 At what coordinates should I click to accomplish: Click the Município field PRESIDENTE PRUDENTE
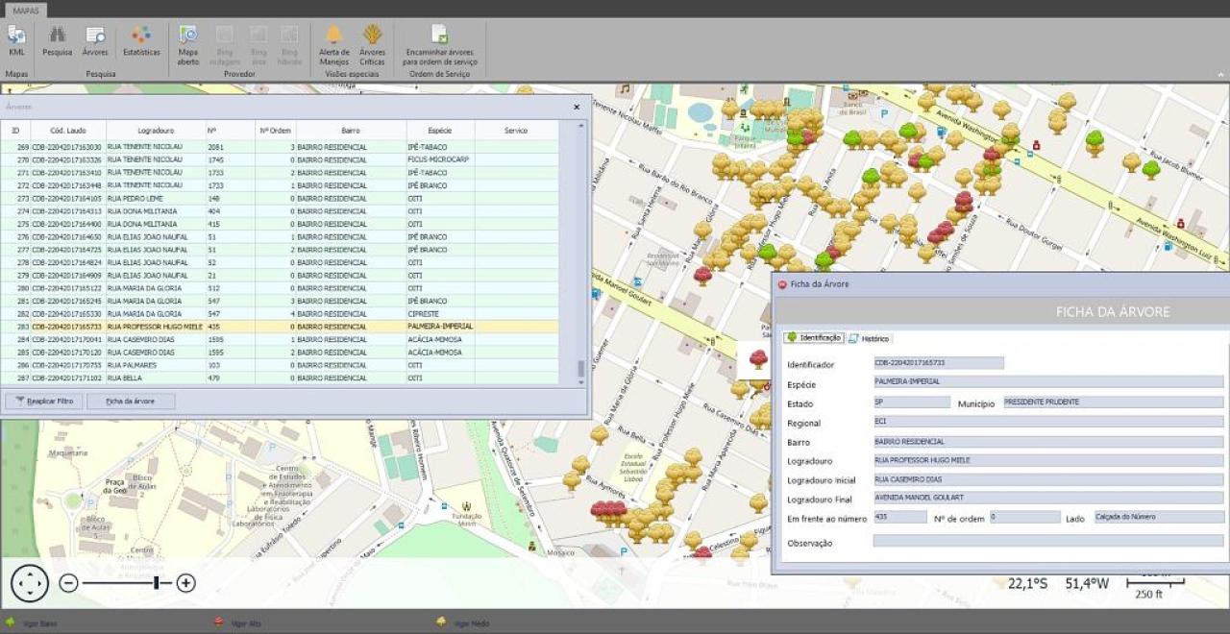click(1113, 402)
